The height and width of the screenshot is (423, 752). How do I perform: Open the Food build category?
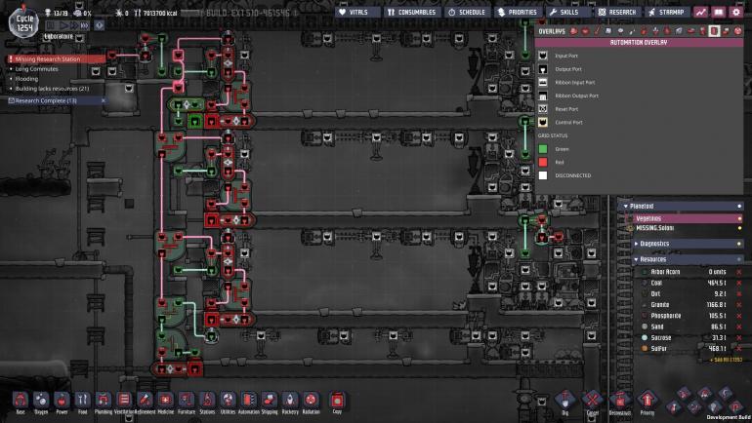(x=82, y=402)
